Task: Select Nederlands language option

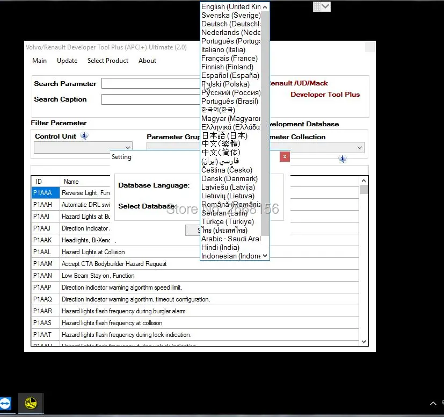Action: click(x=231, y=33)
